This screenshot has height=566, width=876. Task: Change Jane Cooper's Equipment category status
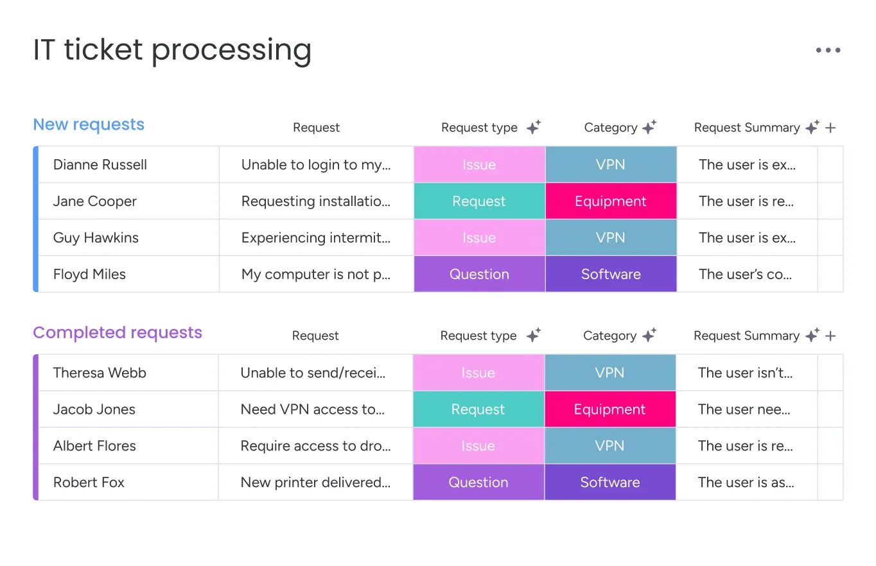pyautogui.click(x=611, y=201)
